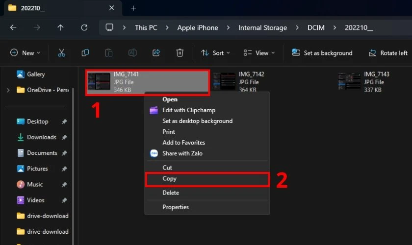Go forward with the right arrow
The image size is (412, 245).
(x=37, y=27)
